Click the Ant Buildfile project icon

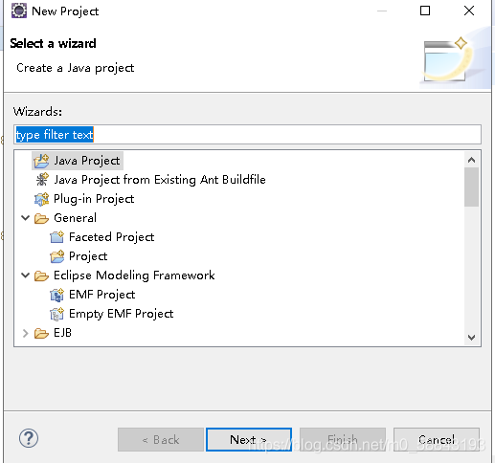point(41,180)
